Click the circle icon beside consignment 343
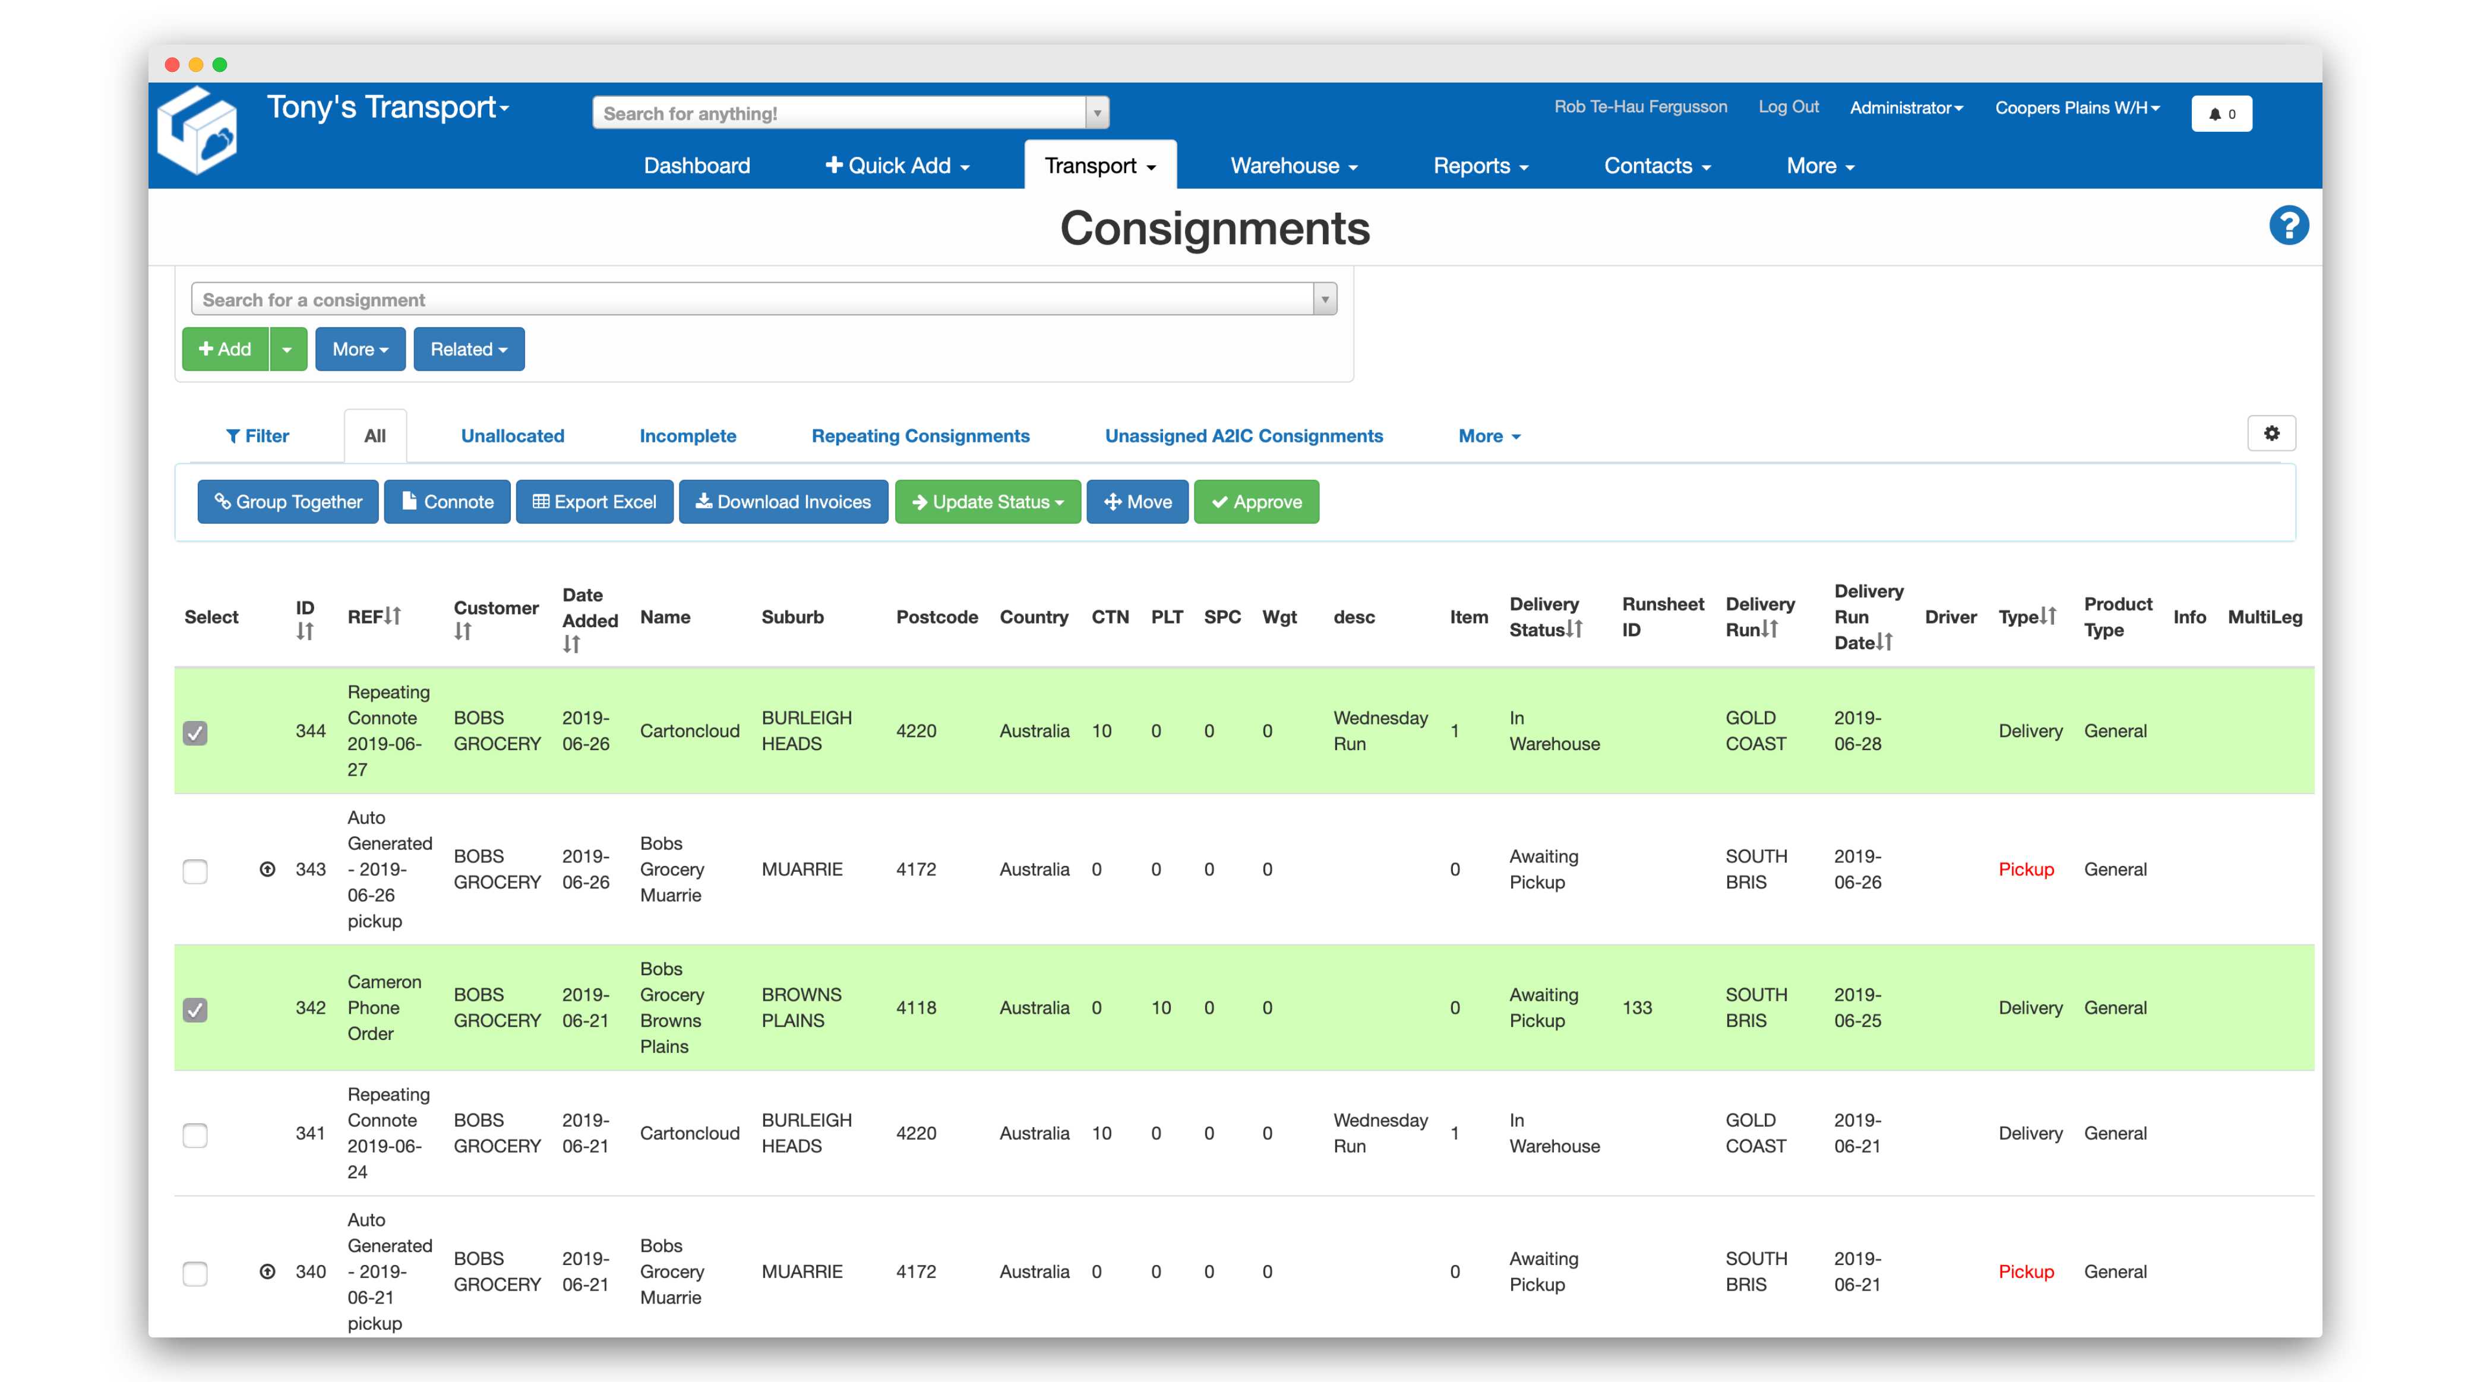The width and height of the screenshot is (2471, 1382). [268, 869]
